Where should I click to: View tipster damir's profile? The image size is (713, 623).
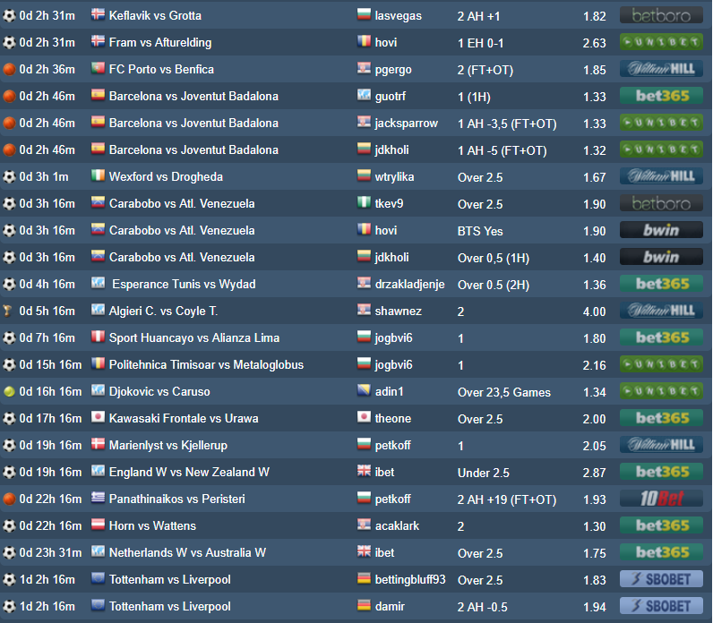point(390,606)
